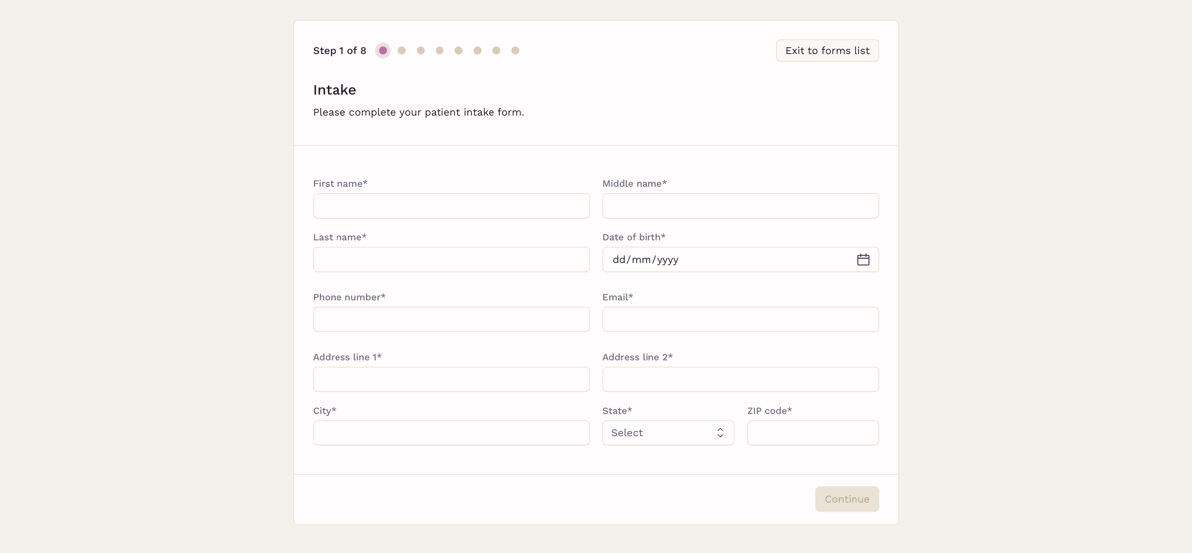Click into the Middle name field

(x=740, y=206)
